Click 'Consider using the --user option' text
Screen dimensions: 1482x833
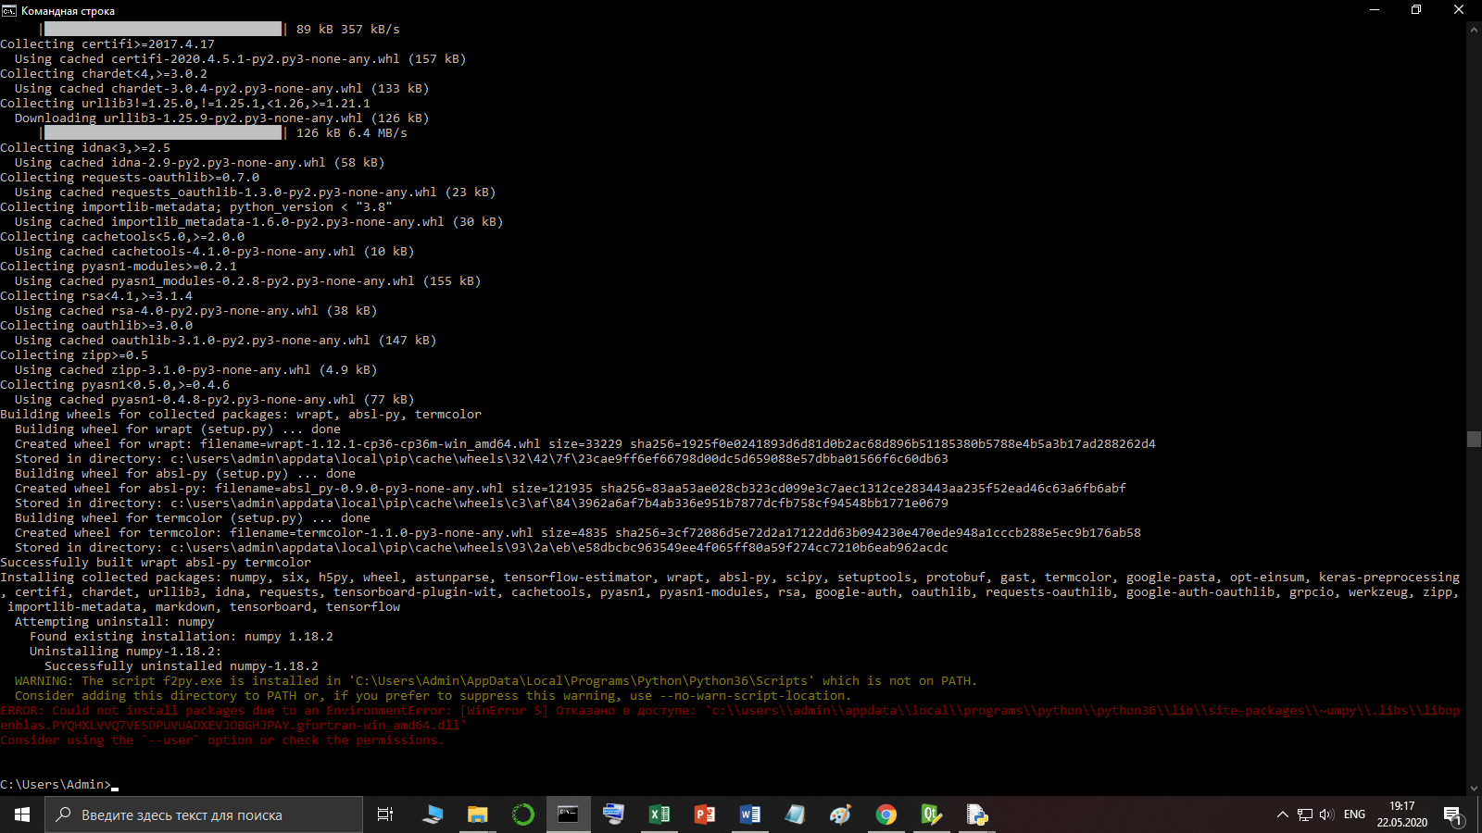point(222,740)
